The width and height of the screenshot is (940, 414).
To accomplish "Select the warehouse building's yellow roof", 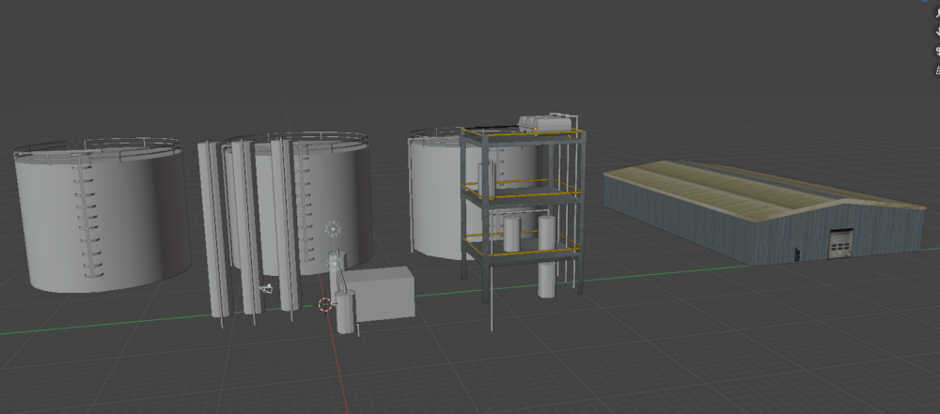I will pos(743,186).
